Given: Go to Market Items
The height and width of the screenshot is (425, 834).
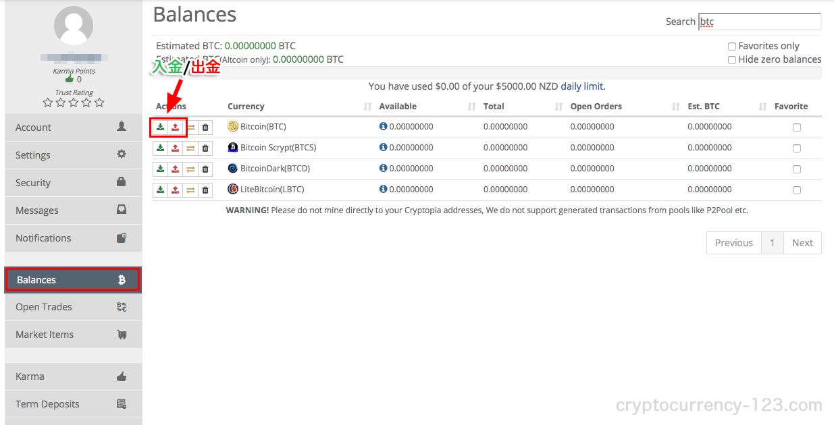Looking at the screenshot, I should coord(73,335).
